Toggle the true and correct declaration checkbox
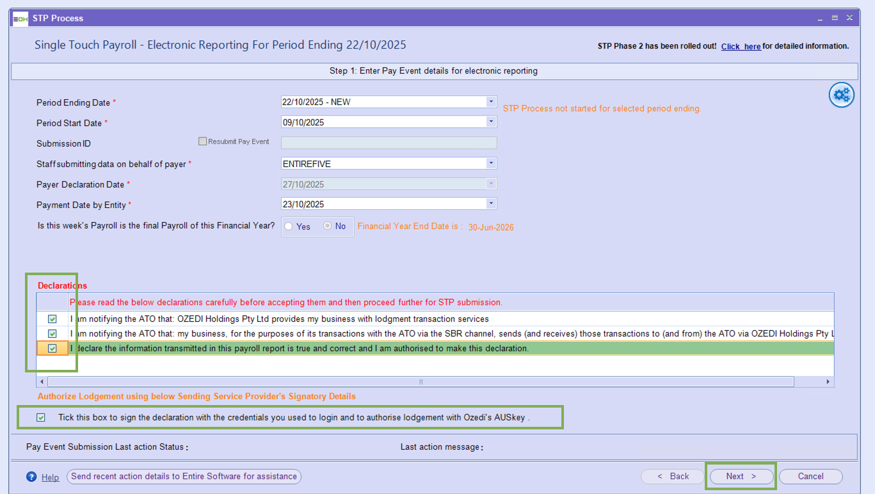 [x=52, y=349]
